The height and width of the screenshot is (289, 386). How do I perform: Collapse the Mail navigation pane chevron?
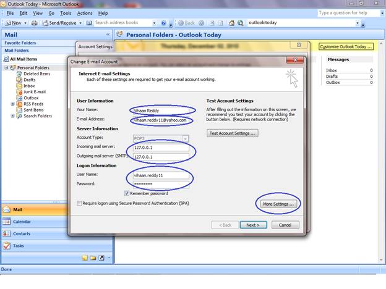click(108, 35)
